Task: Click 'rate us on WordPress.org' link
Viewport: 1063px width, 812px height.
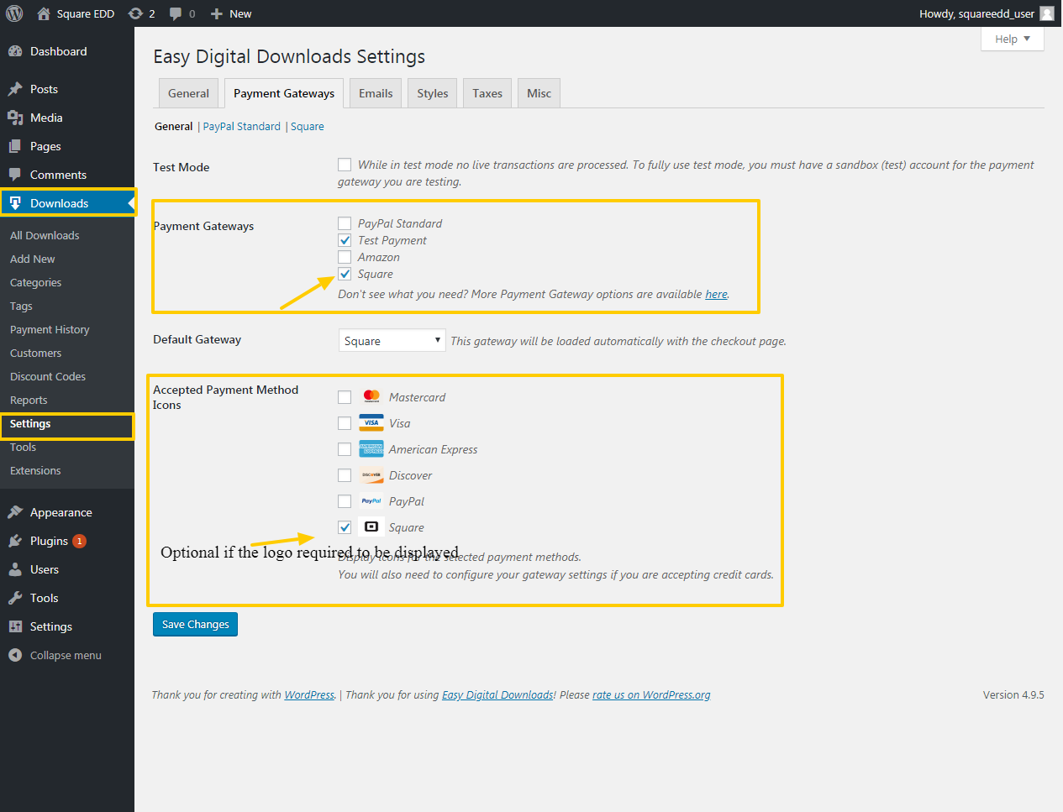Action: click(651, 694)
